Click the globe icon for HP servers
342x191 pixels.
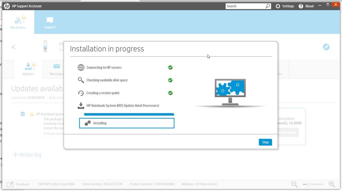point(81,68)
